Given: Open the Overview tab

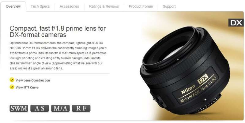Looking at the screenshot, I should pos(13,6).
